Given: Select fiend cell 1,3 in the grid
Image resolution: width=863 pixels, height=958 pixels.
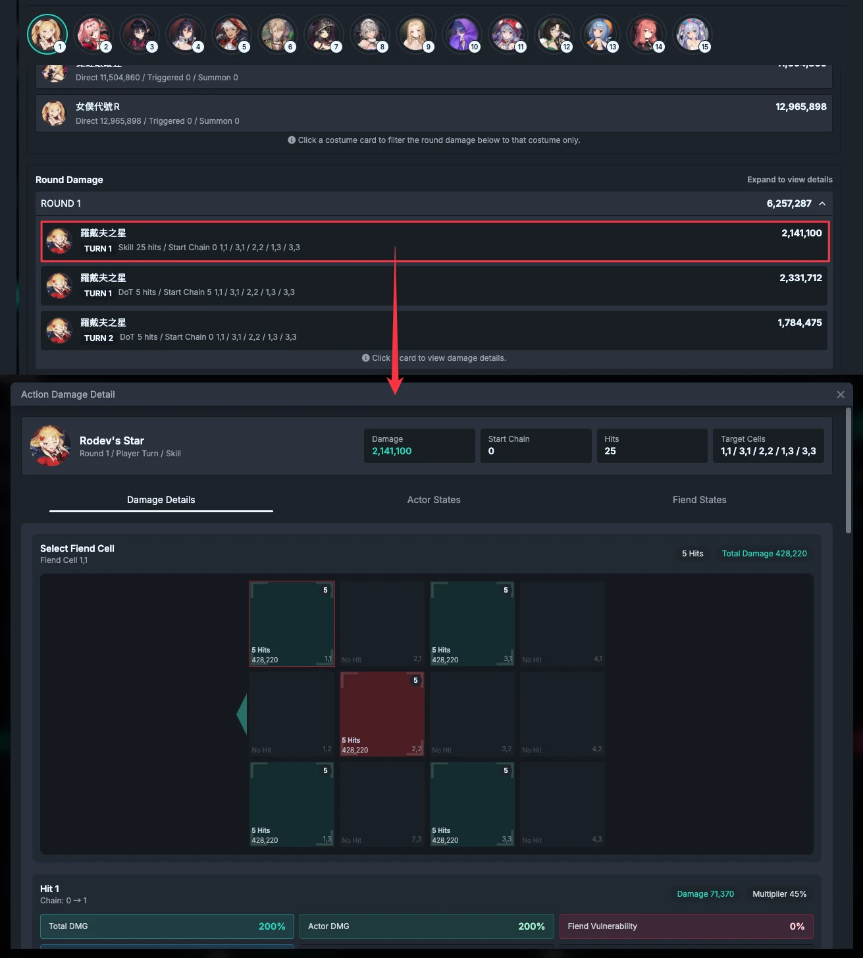Looking at the screenshot, I should [292, 804].
